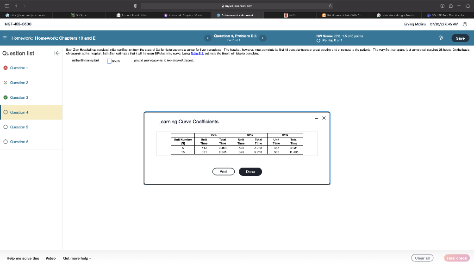Click Safari share icon
This screenshot has width=474, height=266.
click(451, 6)
